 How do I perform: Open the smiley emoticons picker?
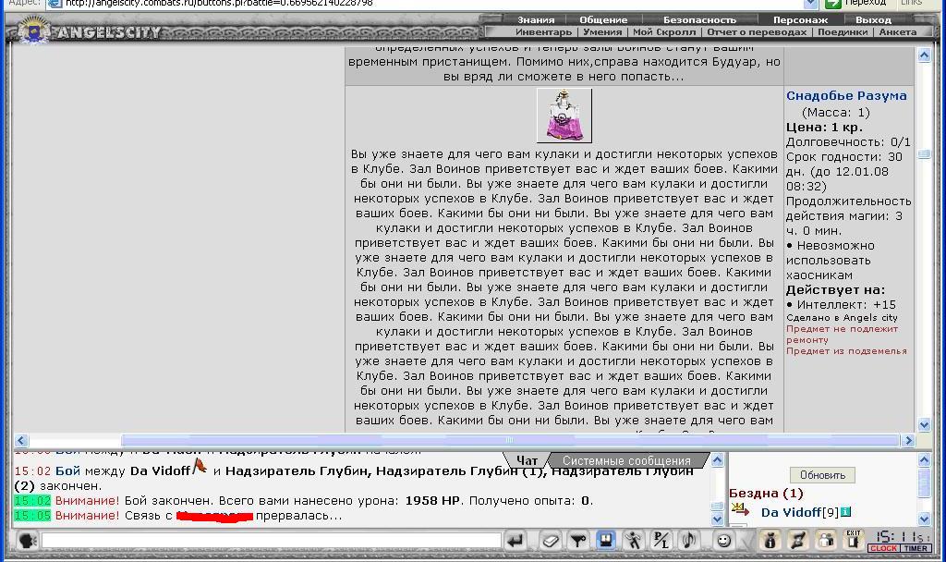[x=724, y=540]
